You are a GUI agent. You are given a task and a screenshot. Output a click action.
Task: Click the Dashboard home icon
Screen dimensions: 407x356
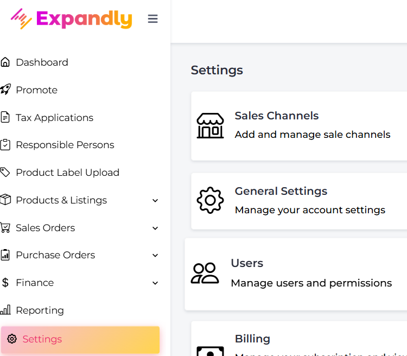click(5, 62)
